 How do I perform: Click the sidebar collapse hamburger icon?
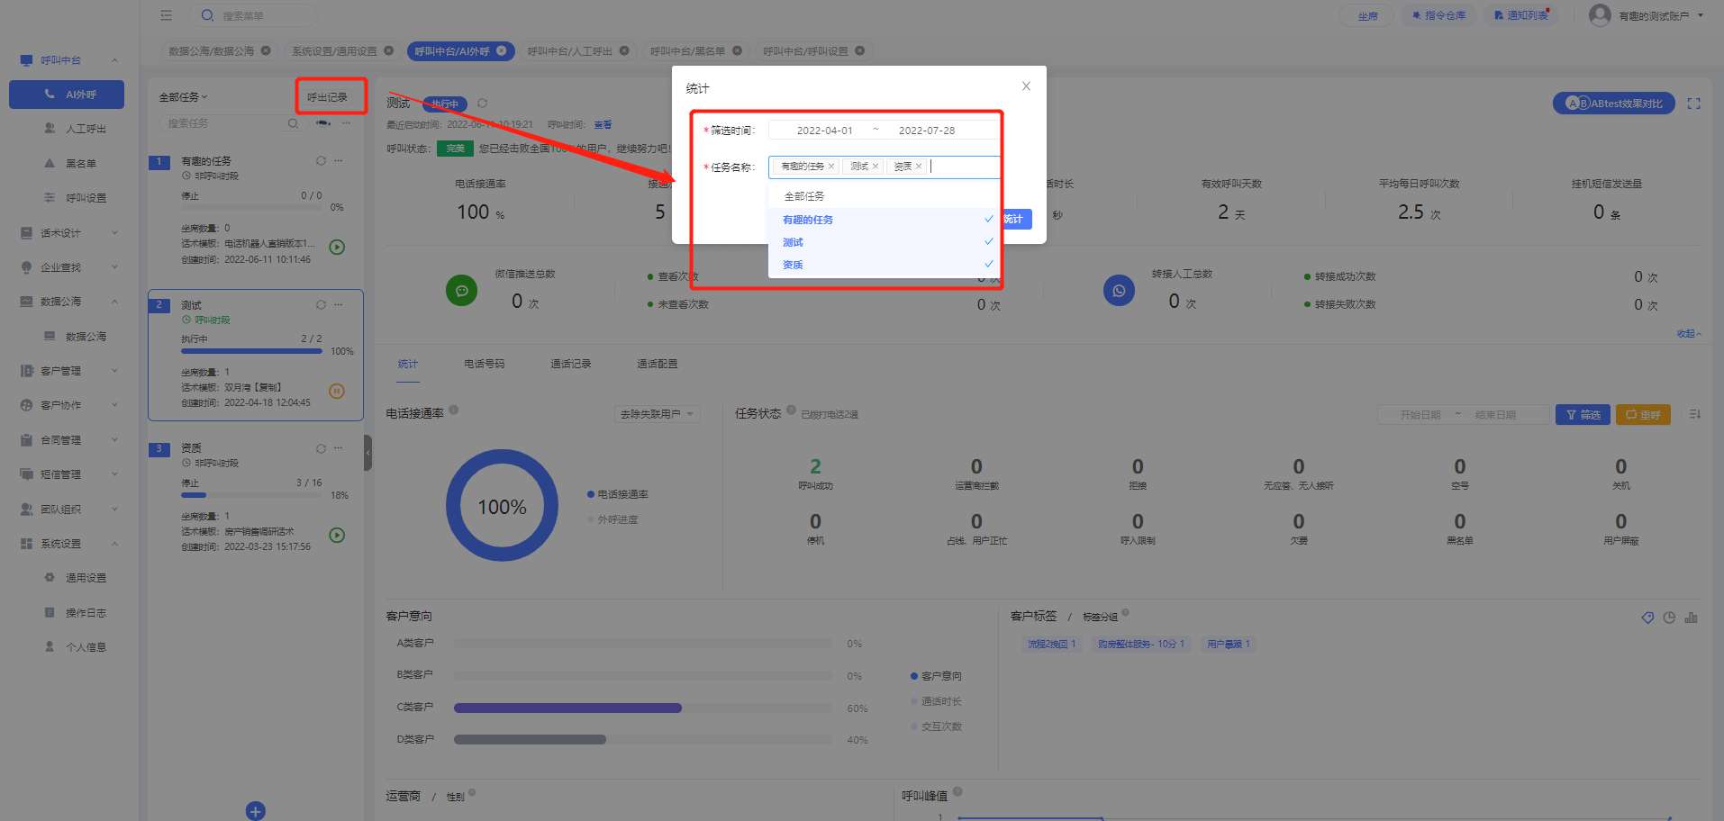coord(166,15)
